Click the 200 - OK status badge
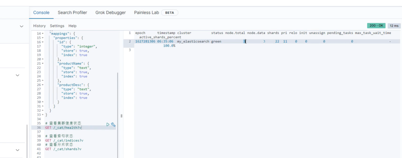This screenshot has height=158, width=402. click(376, 26)
